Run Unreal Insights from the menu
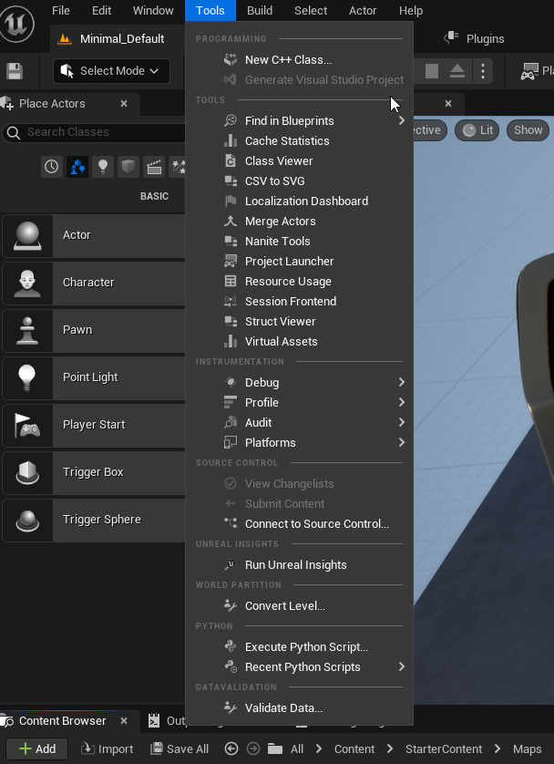 [299, 564]
